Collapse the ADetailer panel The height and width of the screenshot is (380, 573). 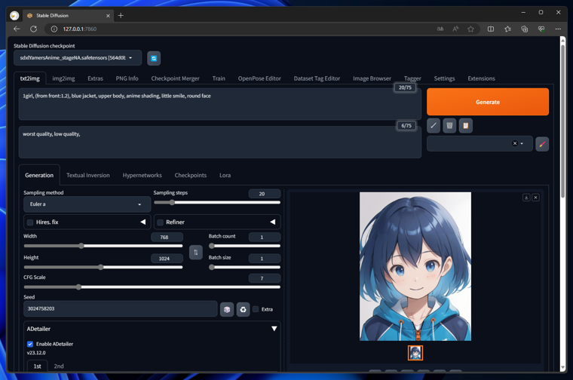coord(274,329)
